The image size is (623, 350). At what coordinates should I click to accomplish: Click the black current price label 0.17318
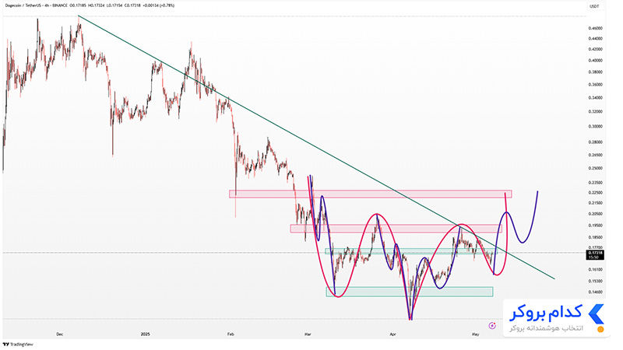coord(595,255)
